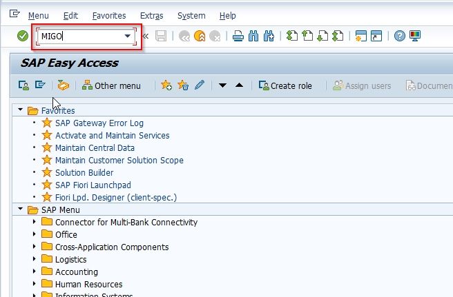Viewport: 453px width, 297px height.
Task: Open the Edit menu
Action: [x=70, y=16]
